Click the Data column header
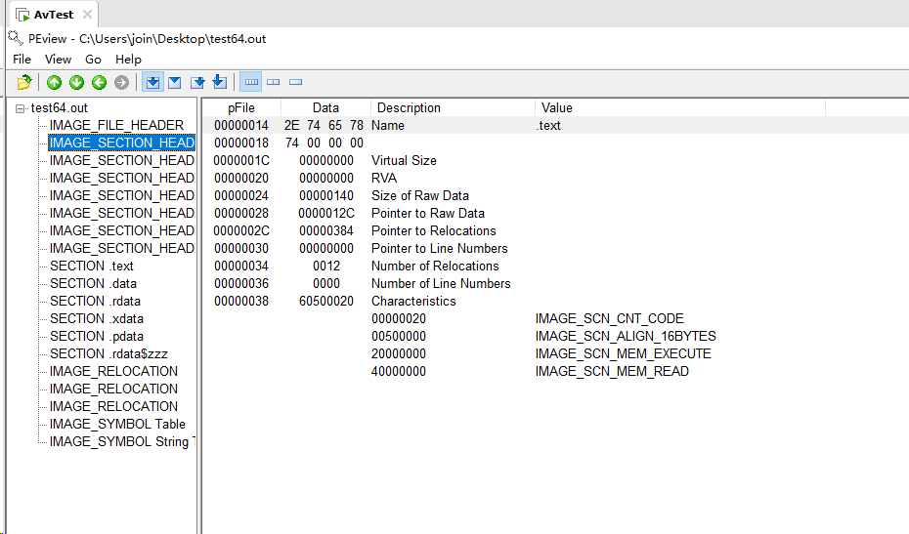The width and height of the screenshot is (909, 534). point(325,107)
